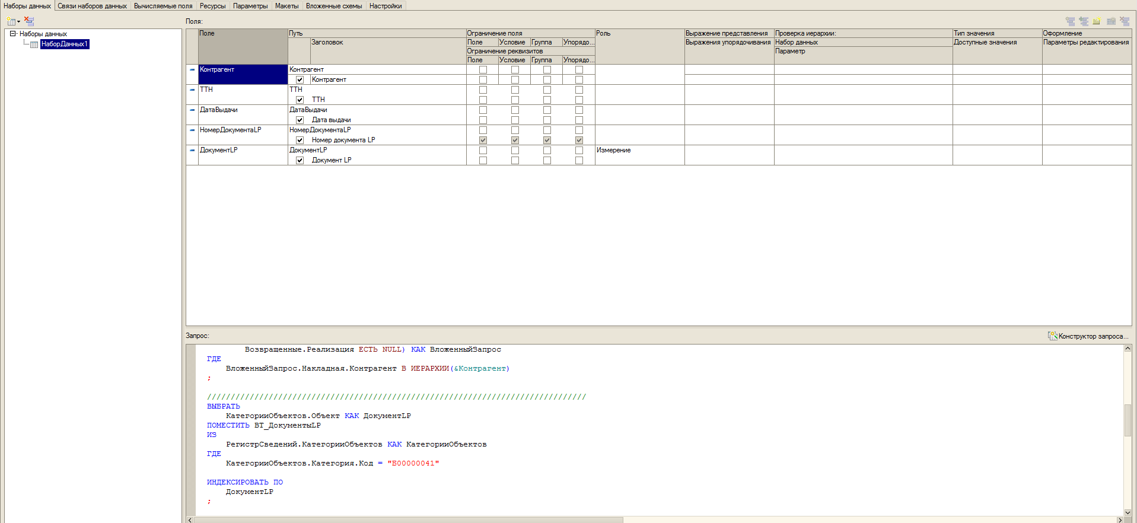Click the Номер документа LP title cell
1137x523 pixels.
pos(388,140)
